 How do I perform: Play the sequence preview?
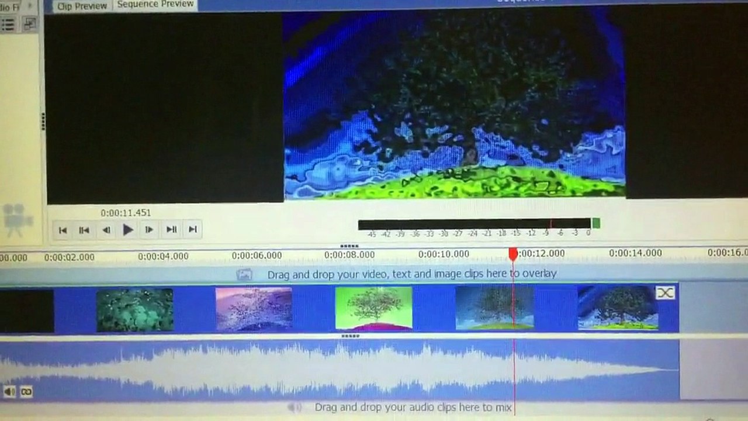click(x=127, y=230)
